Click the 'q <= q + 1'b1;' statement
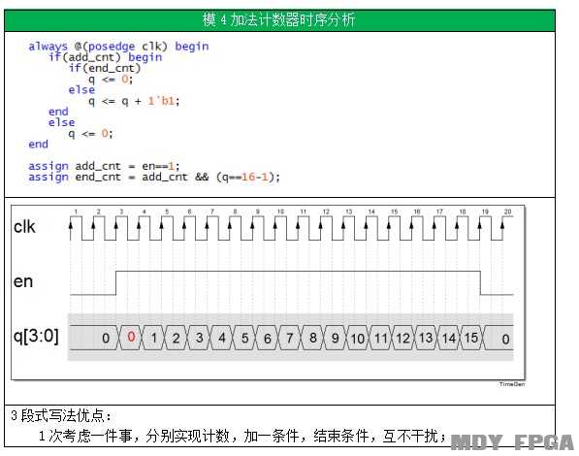 (x=134, y=101)
